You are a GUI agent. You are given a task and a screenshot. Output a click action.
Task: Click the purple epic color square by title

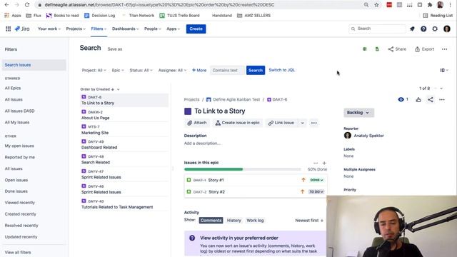[x=188, y=111]
